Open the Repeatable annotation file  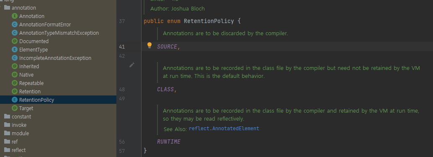pos(31,83)
